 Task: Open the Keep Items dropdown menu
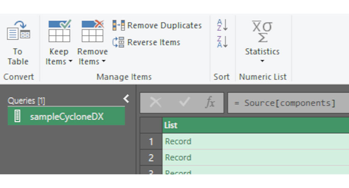pyautogui.click(x=59, y=62)
